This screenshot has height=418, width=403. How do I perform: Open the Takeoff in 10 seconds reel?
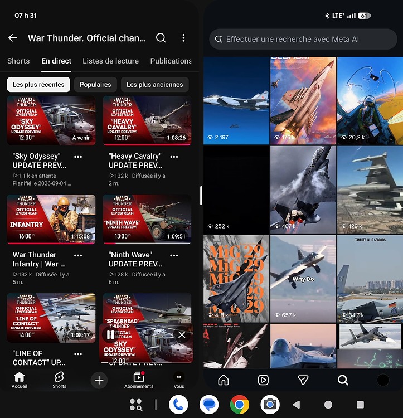tap(370, 279)
